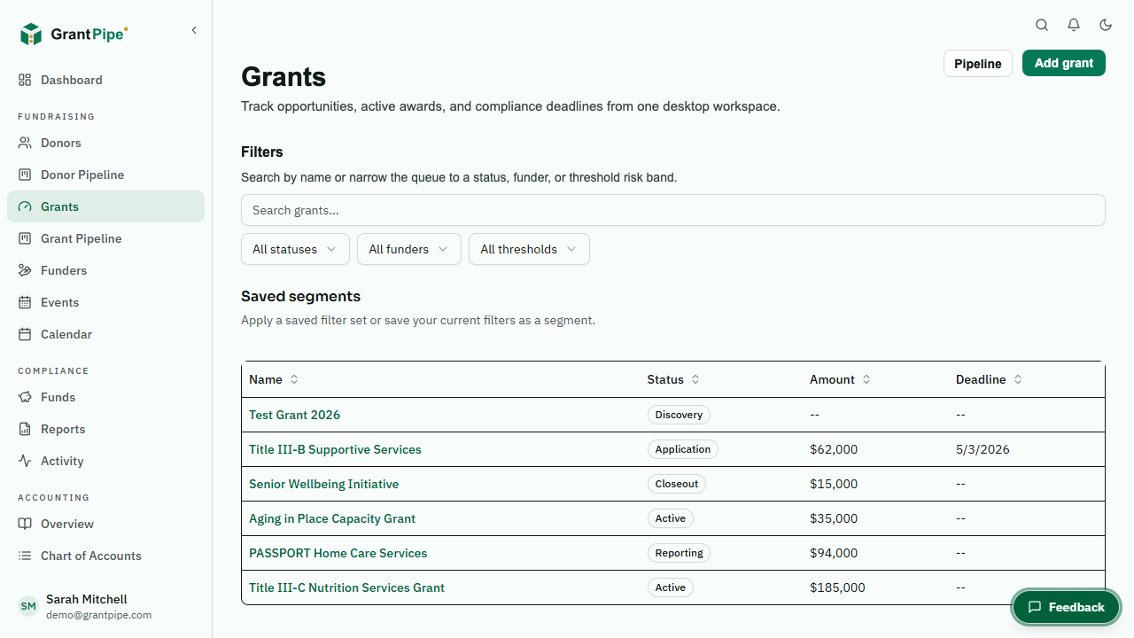Click the Discovery status badge
The image size is (1134, 638).
[679, 415]
